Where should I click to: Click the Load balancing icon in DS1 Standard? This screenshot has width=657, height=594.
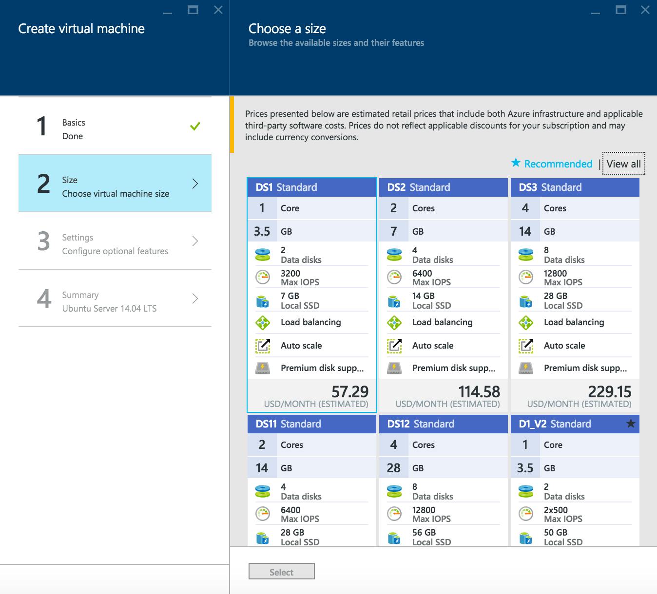pos(263,322)
